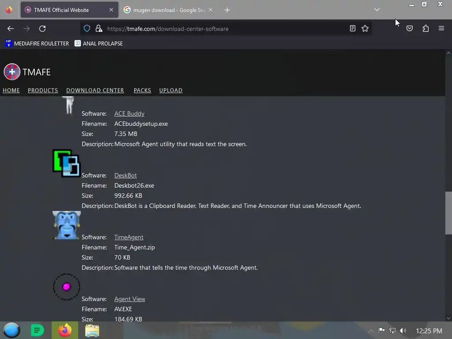Click scrollbar up arrow
Image resolution: width=452 pixels, height=339 pixels.
click(x=448, y=53)
